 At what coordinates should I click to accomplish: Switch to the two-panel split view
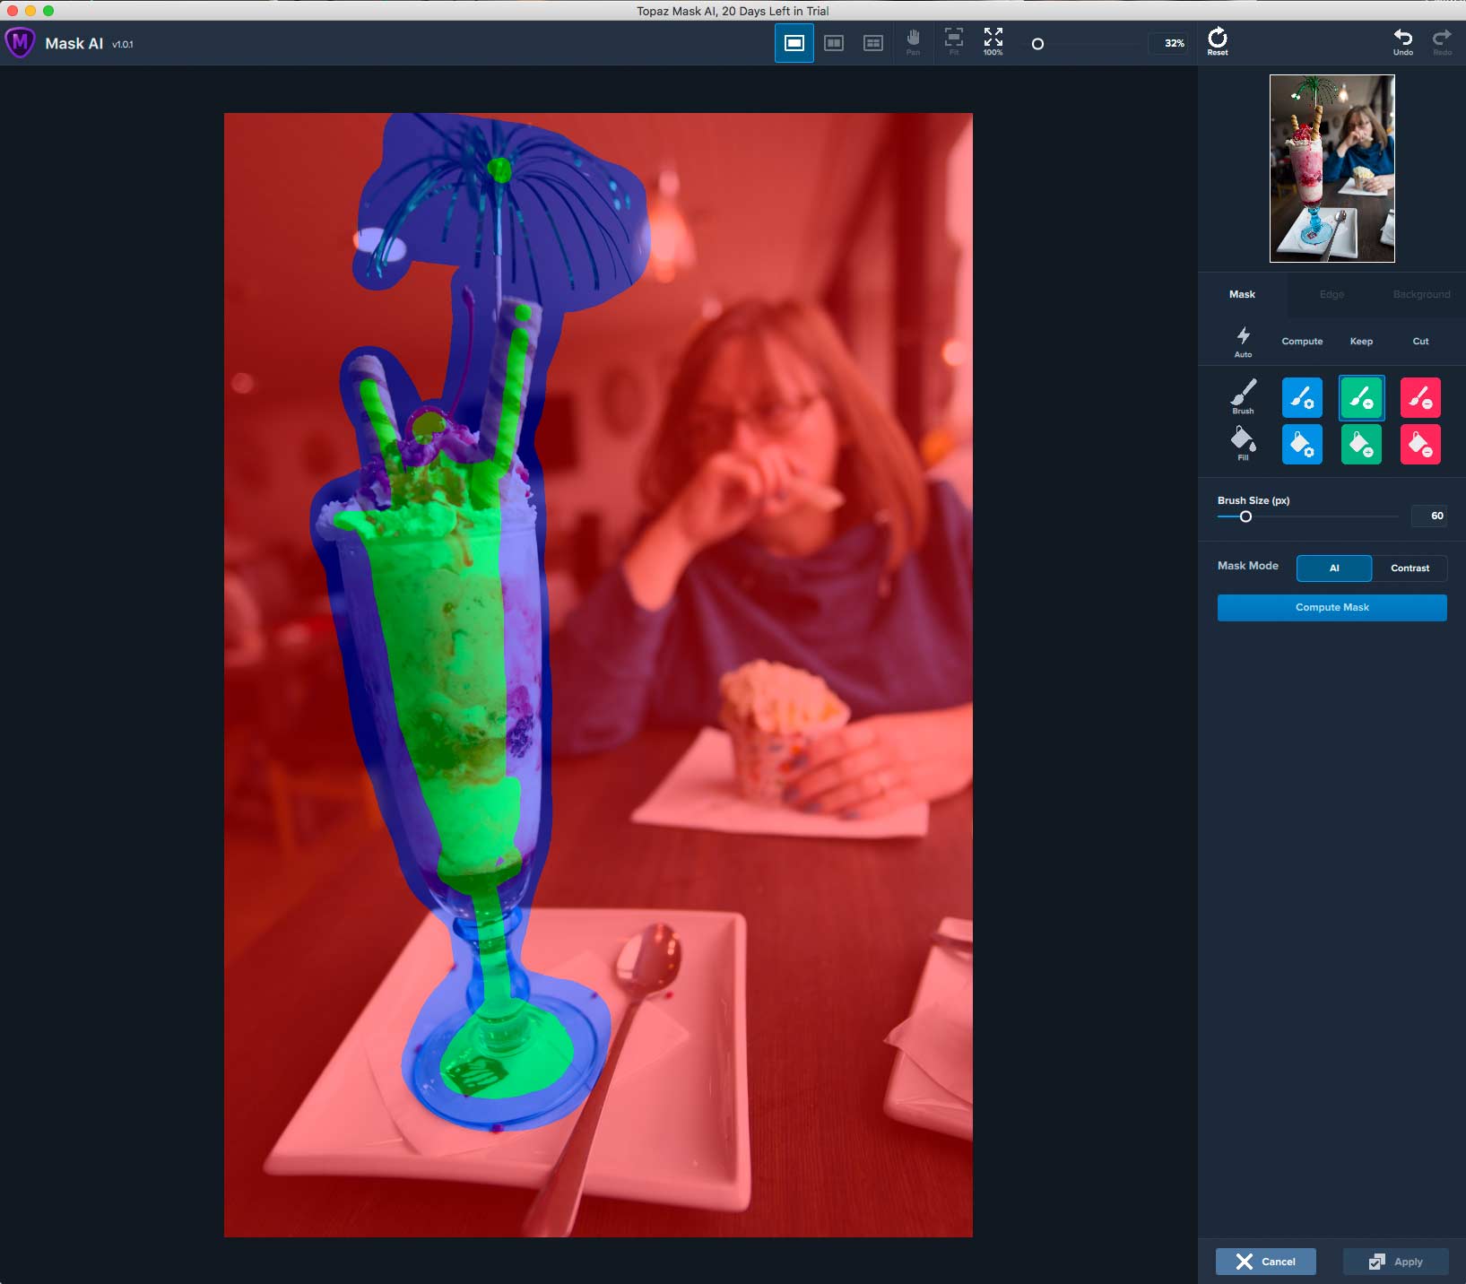point(834,43)
